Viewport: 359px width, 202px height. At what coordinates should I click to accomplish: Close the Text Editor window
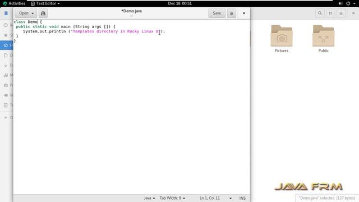click(244, 13)
